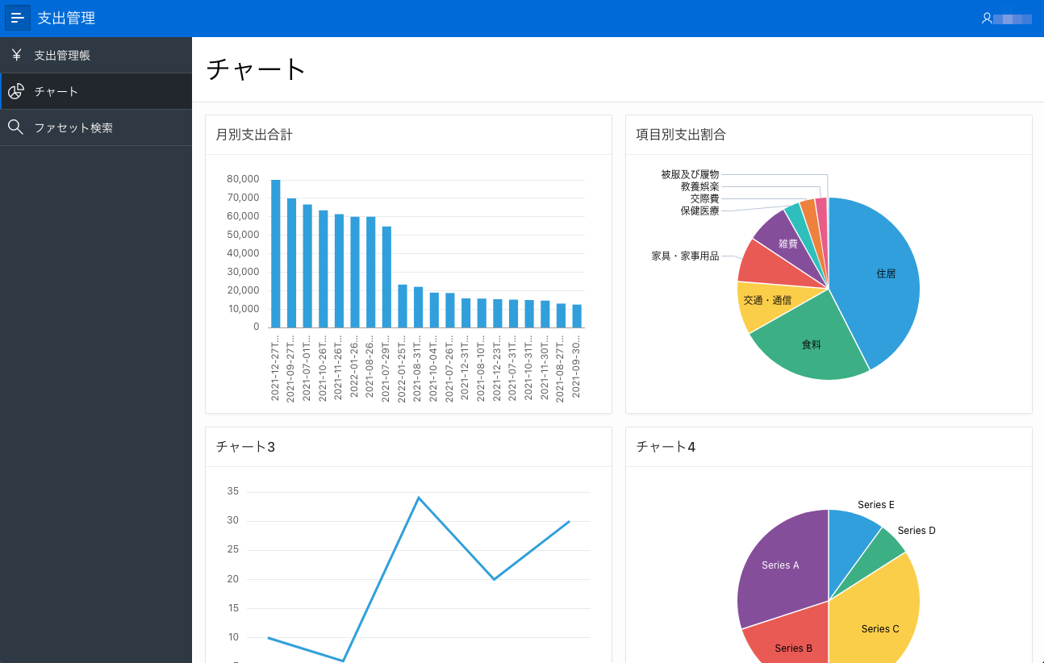This screenshot has height=663, width=1044.
Task: Click the 被服及び履物 label
Action: [690, 174]
